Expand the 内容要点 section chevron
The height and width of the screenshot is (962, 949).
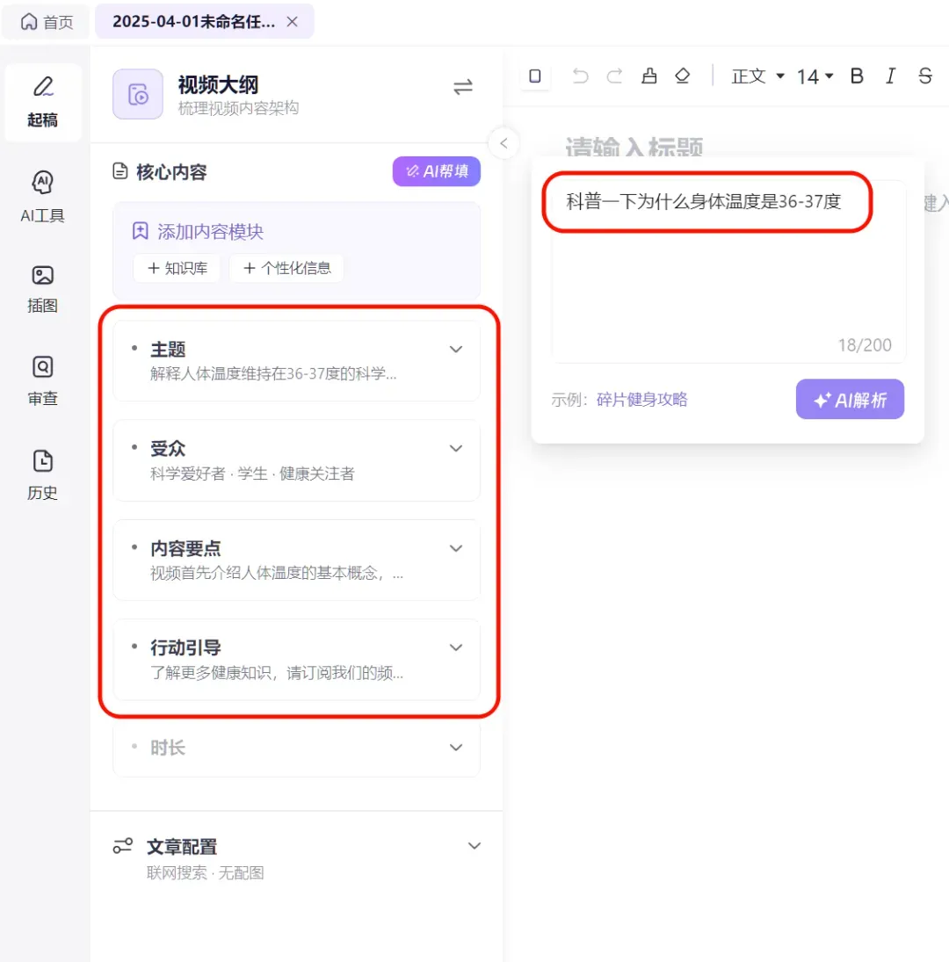click(456, 548)
